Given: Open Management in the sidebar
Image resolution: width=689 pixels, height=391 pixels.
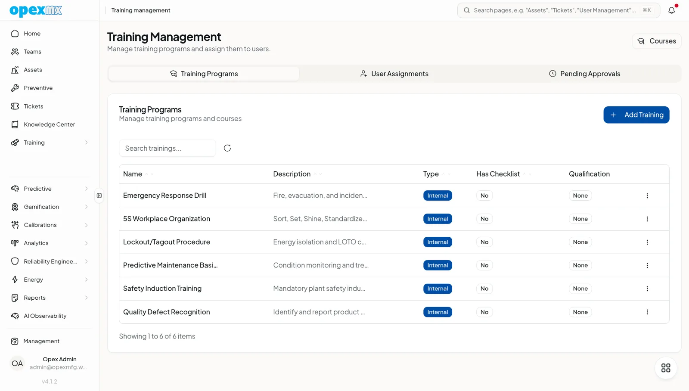Looking at the screenshot, I should coord(50,341).
